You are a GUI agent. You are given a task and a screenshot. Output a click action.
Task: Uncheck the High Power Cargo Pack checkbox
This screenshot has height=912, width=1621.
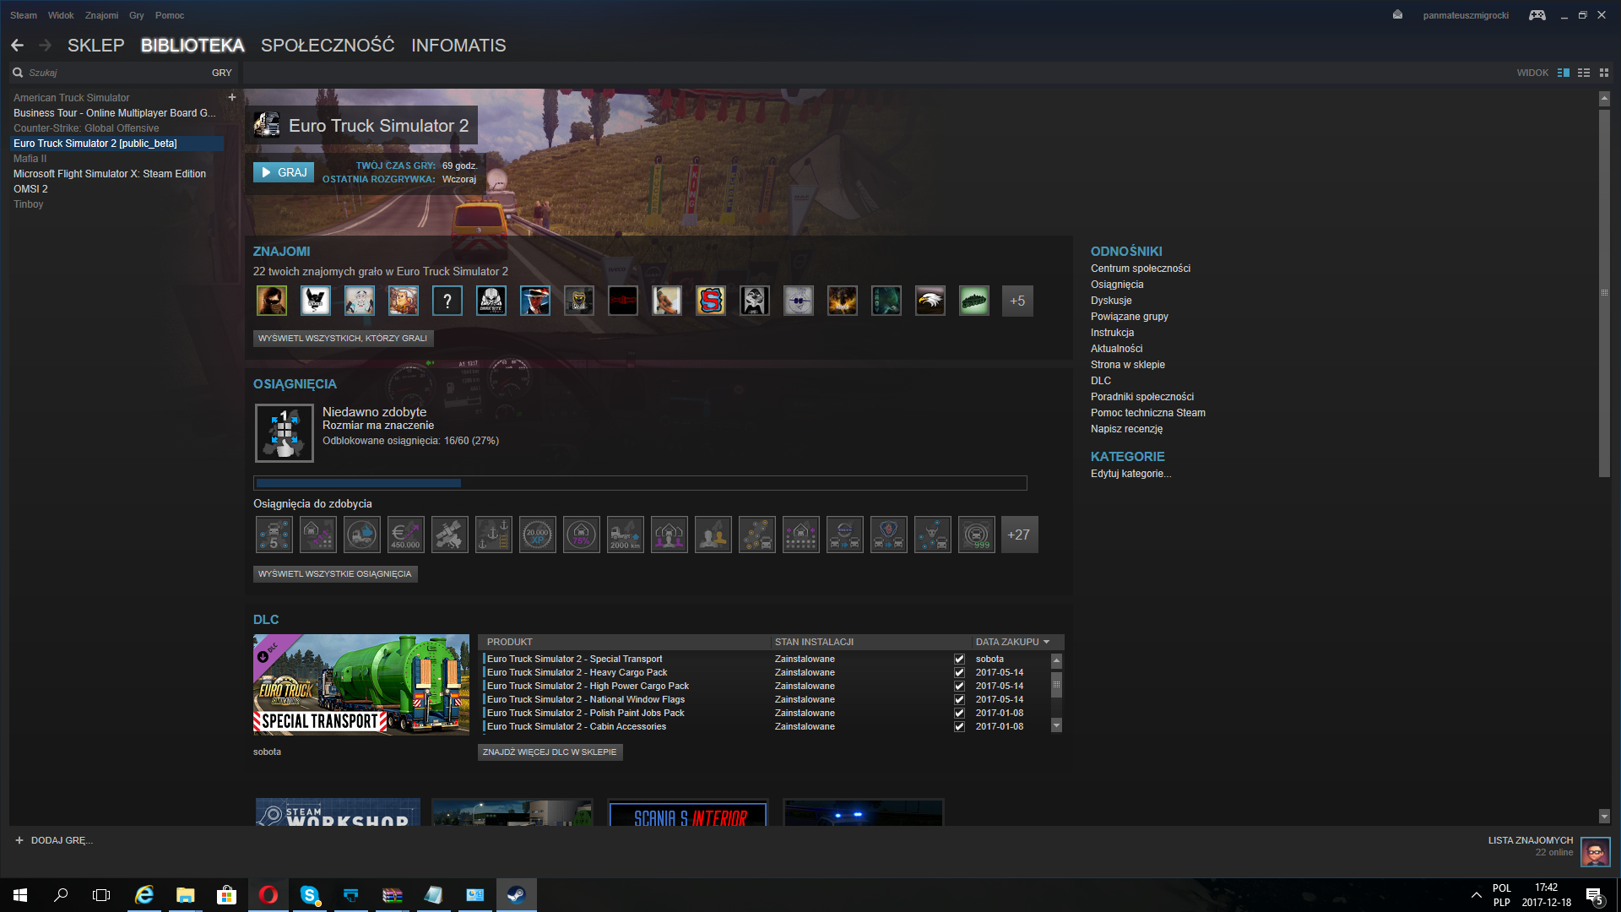pos(959,686)
